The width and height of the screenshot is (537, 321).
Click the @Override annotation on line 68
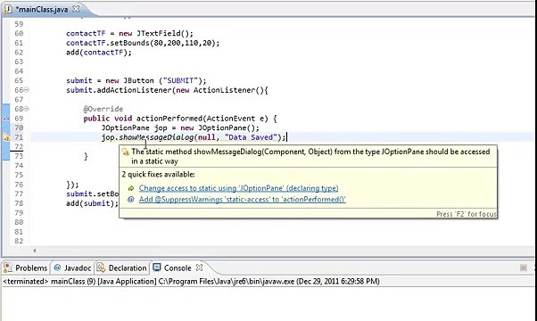point(103,109)
